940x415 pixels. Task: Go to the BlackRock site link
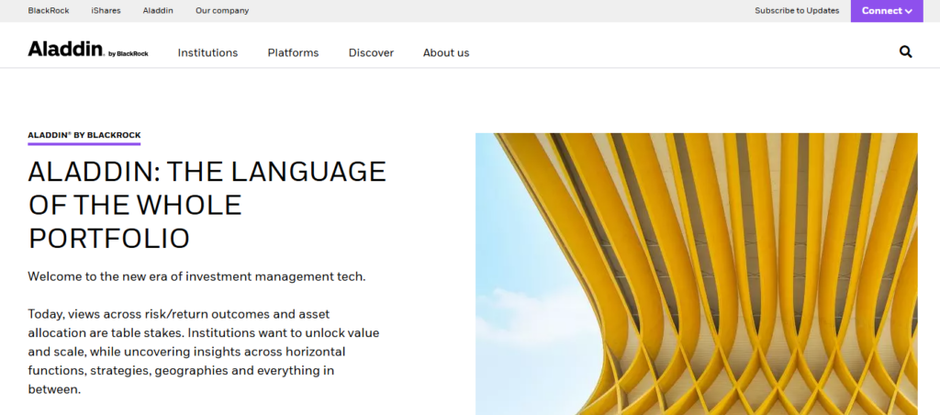coord(49,11)
